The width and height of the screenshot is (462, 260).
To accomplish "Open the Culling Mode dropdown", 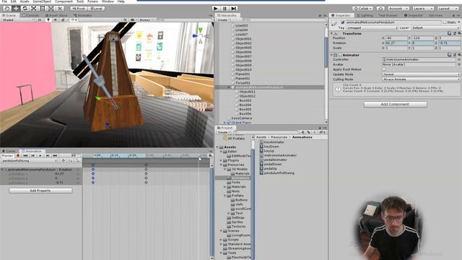I will [421, 79].
